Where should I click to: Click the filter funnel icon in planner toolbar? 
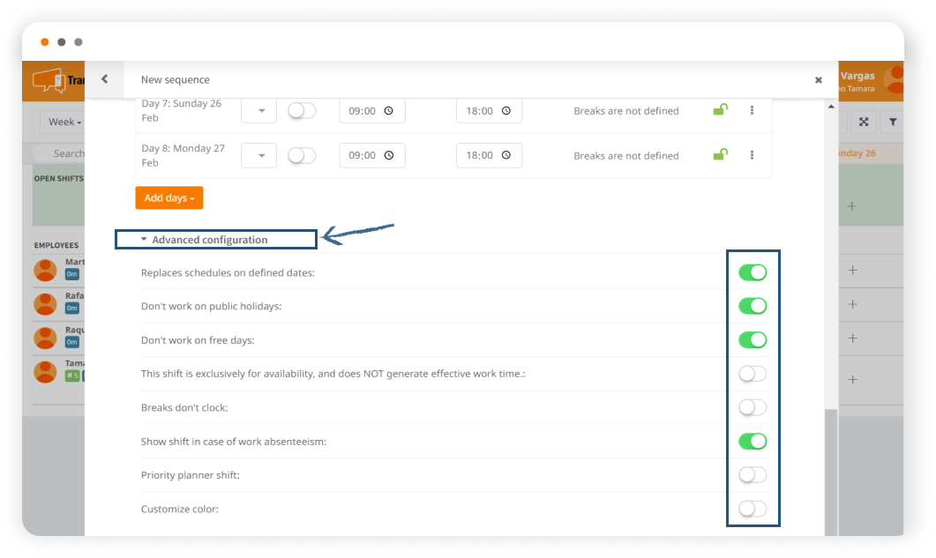tap(892, 122)
